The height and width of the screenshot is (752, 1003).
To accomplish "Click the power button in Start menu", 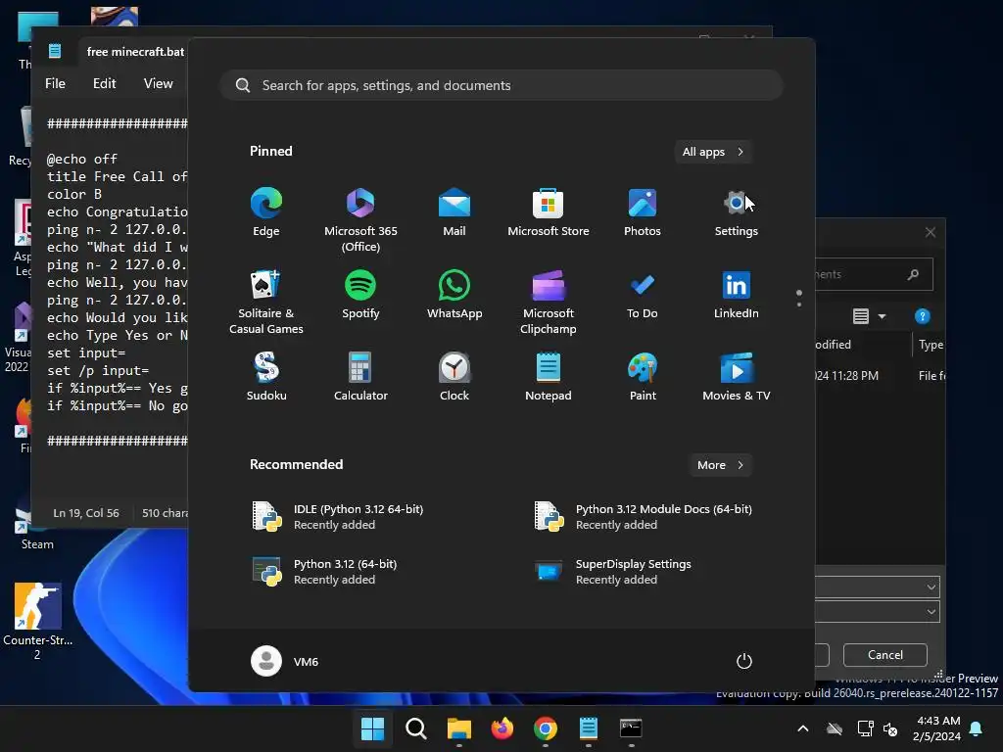I will [744, 661].
